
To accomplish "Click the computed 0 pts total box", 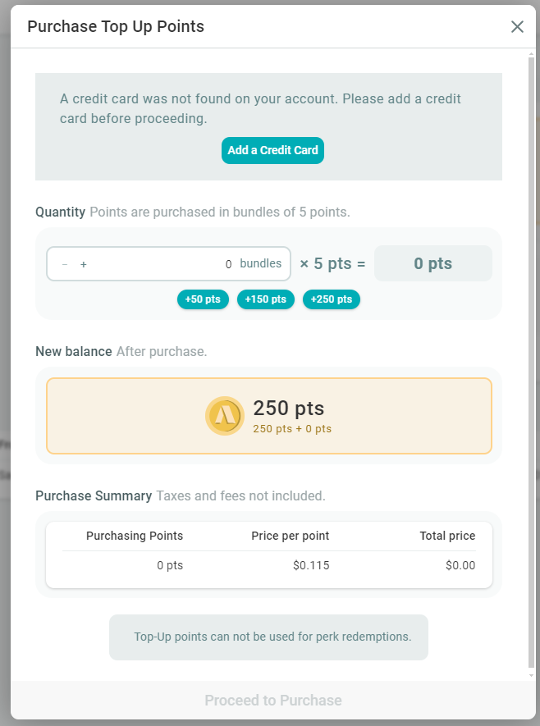I will (x=432, y=264).
